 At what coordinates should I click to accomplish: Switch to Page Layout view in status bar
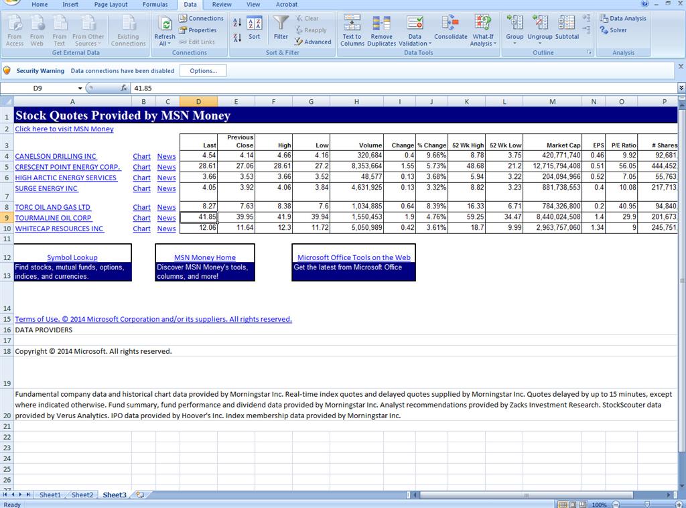click(573, 505)
